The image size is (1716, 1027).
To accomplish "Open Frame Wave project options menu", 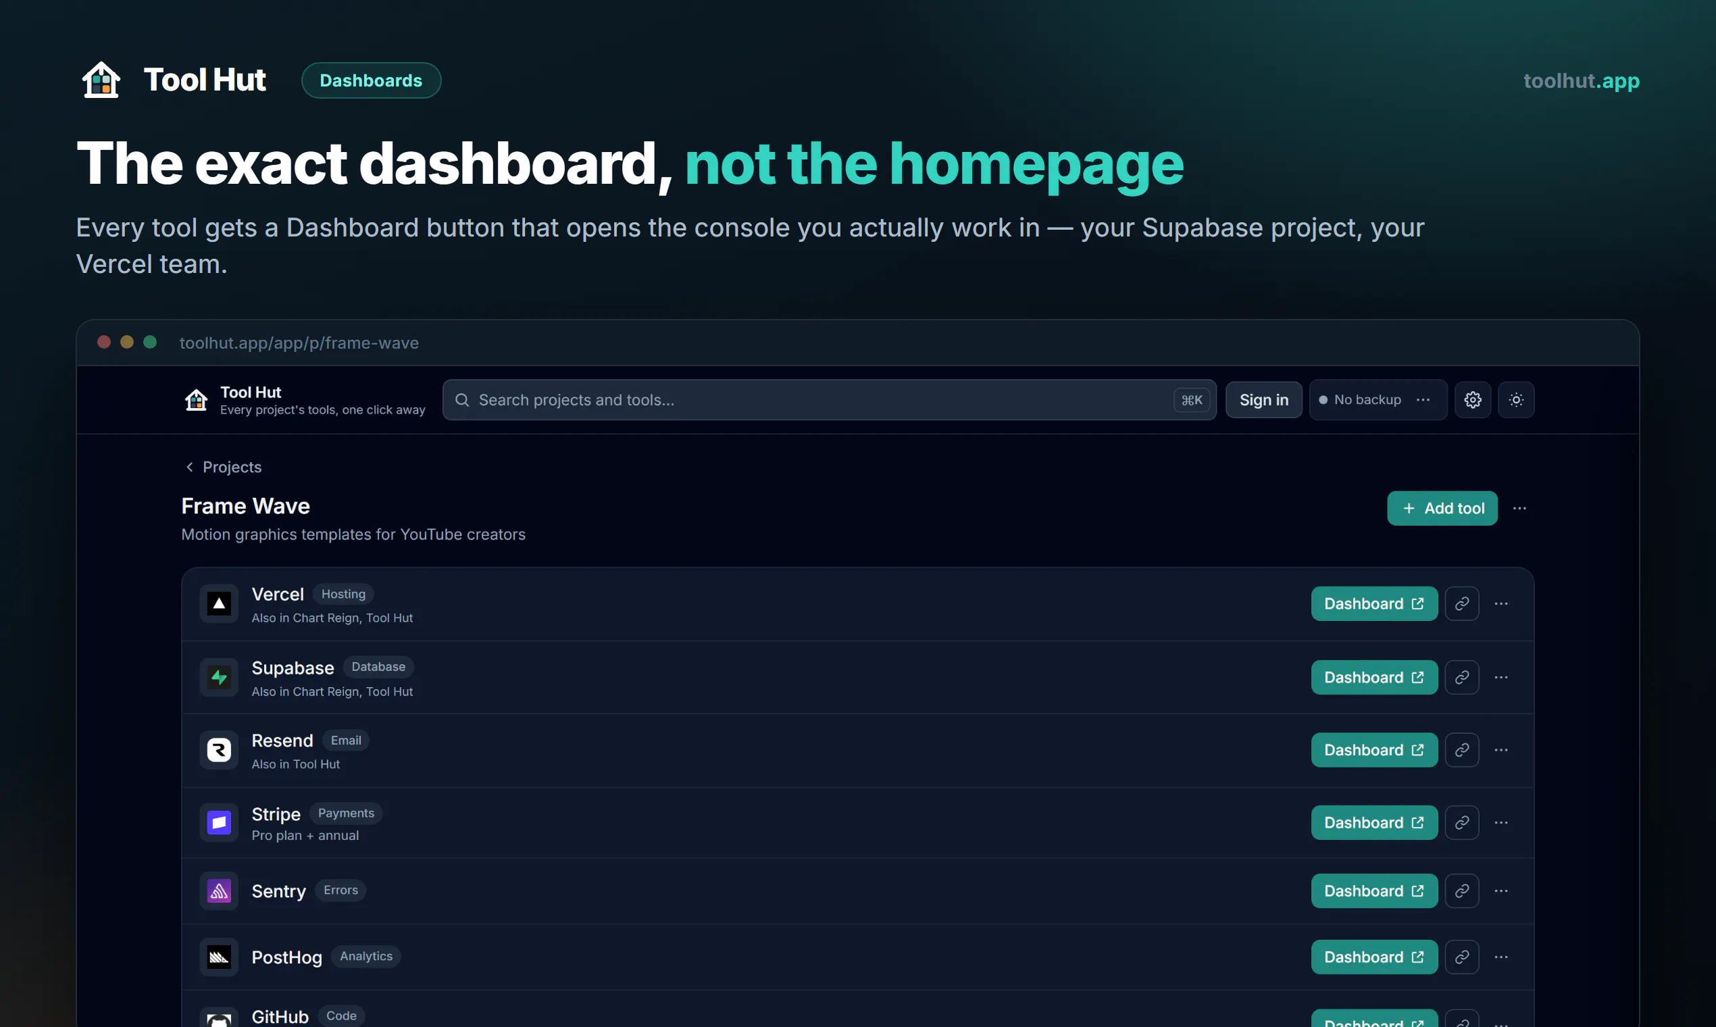I will point(1519,508).
